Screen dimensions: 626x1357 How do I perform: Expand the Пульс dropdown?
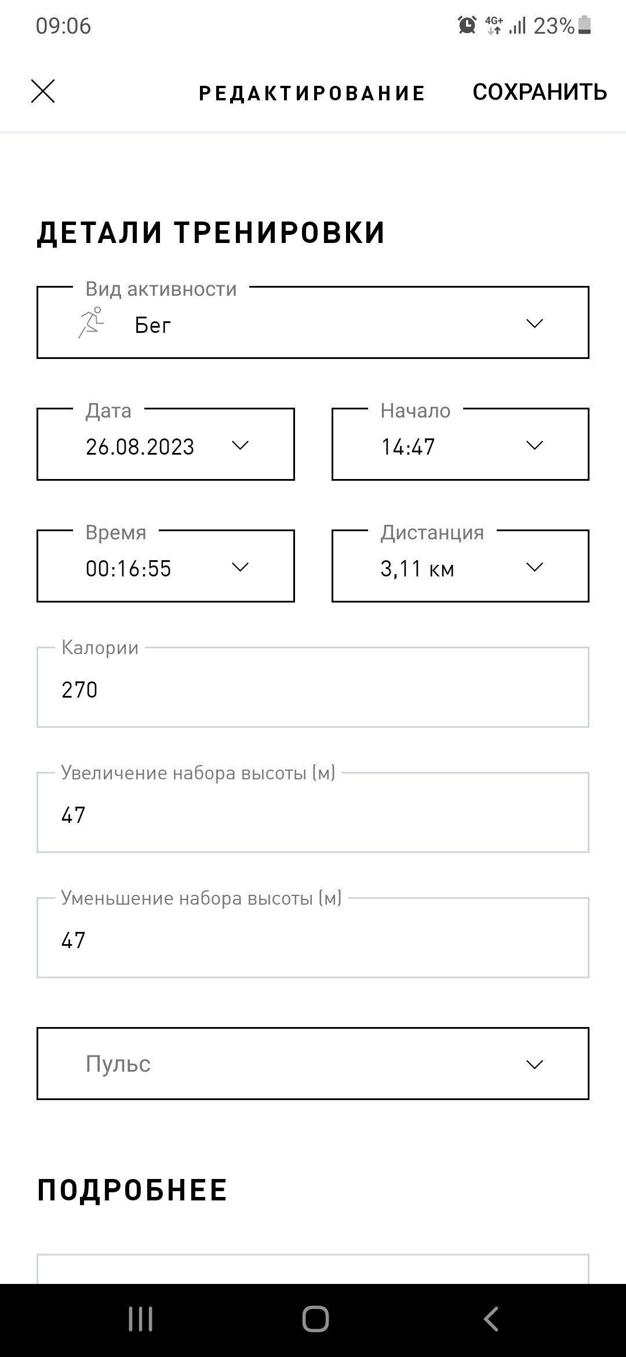[313, 1064]
